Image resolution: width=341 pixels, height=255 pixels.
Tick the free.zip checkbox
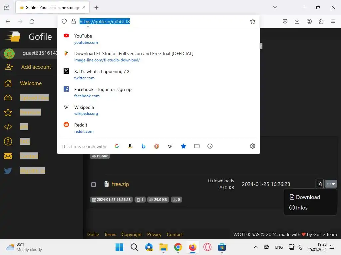[x=94, y=185]
